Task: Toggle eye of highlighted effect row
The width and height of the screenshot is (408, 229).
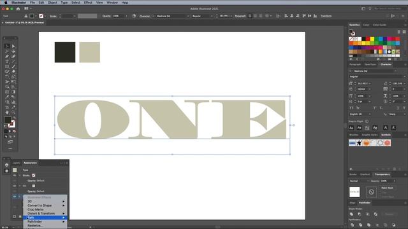Action: pos(15,197)
